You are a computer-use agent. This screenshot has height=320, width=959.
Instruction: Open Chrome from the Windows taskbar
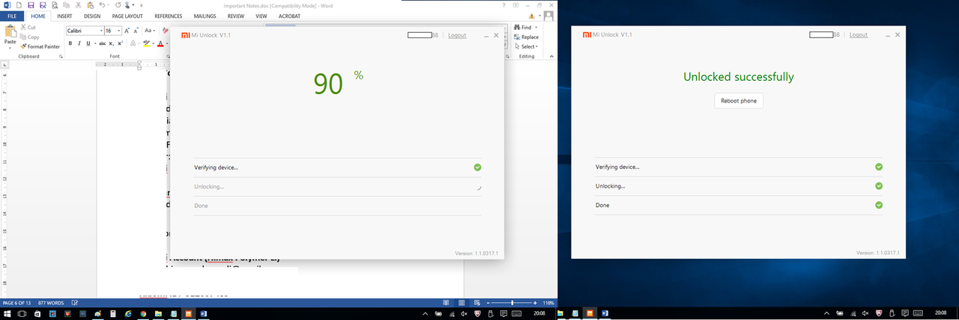click(x=142, y=314)
